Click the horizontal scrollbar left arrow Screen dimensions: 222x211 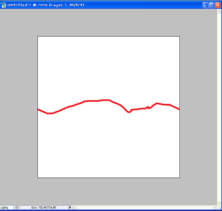(x=75, y=208)
